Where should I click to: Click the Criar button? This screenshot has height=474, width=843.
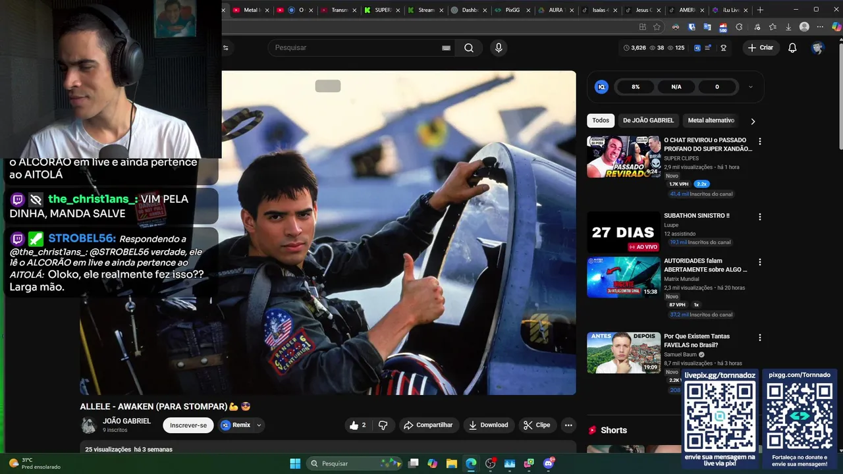pyautogui.click(x=761, y=47)
